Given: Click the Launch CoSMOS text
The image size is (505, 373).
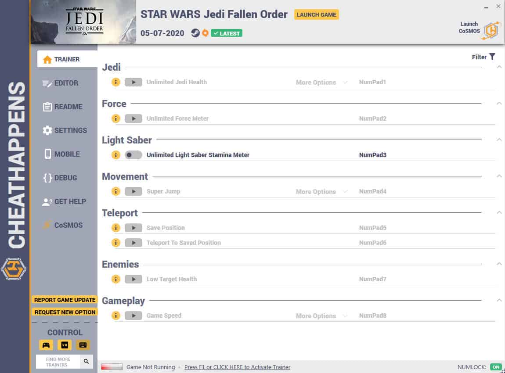Looking at the screenshot, I should 469,28.
